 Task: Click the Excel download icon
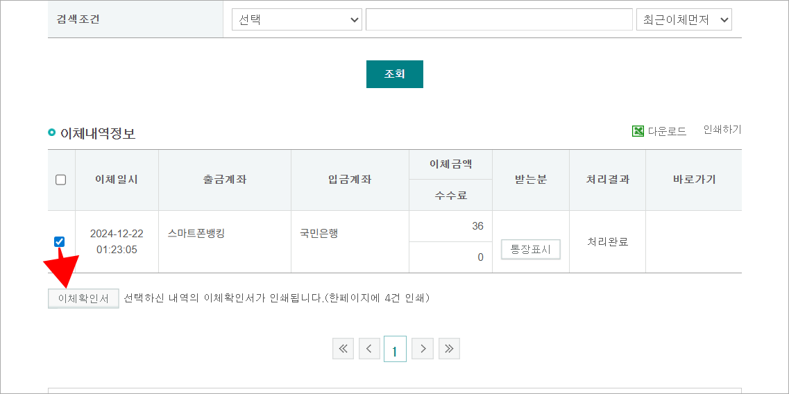point(638,131)
